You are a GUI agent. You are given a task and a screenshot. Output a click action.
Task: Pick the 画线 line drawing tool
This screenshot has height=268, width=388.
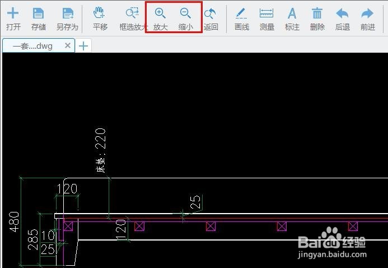[241, 19]
